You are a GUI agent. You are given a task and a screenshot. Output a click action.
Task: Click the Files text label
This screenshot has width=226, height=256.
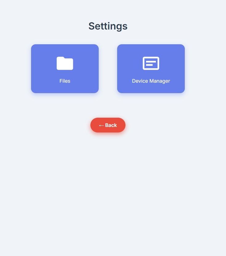click(65, 81)
